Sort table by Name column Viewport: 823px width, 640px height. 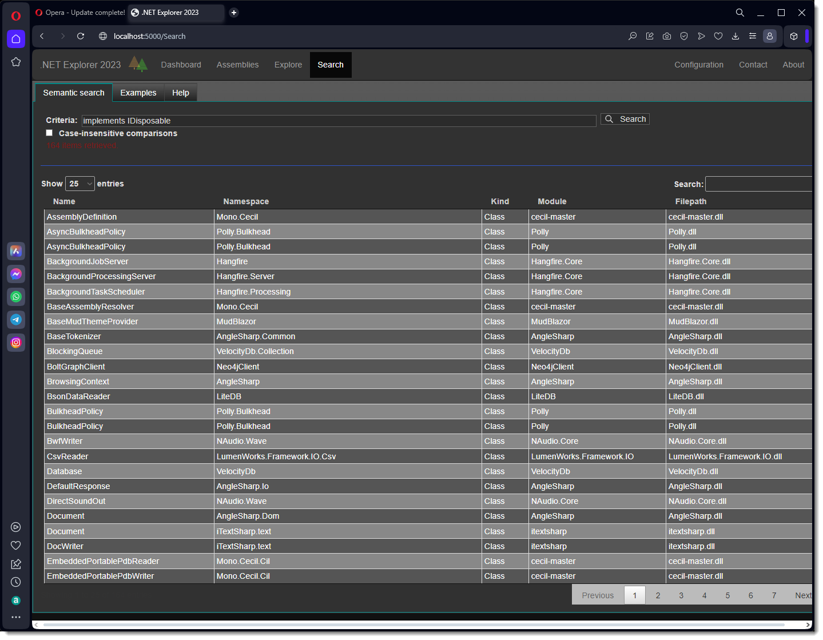[64, 201]
